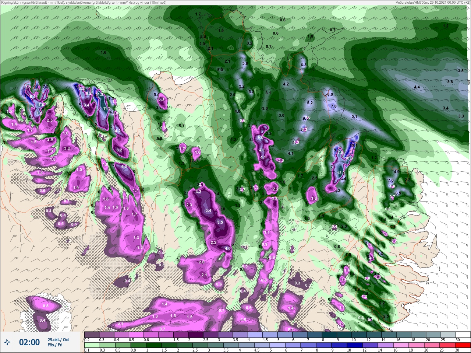Click the red swatch labelled 30 in lower legend
471x353 pixels.
[463, 345]
